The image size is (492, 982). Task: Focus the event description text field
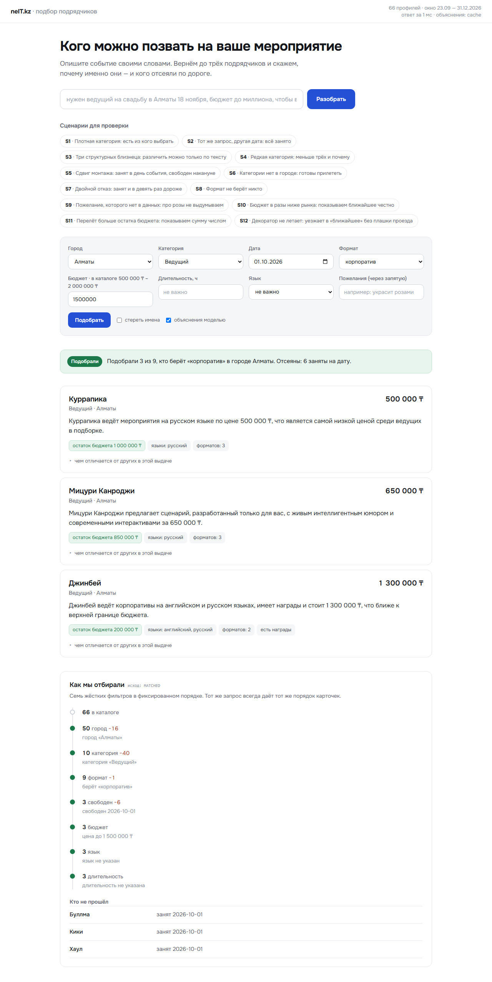pyautogui.click(x=181, y=99)
